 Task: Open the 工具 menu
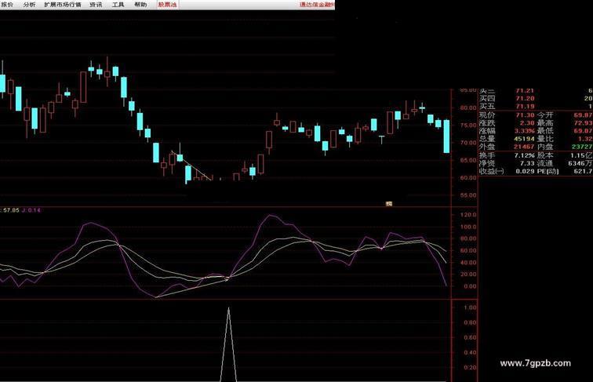(x=118, y=5)
